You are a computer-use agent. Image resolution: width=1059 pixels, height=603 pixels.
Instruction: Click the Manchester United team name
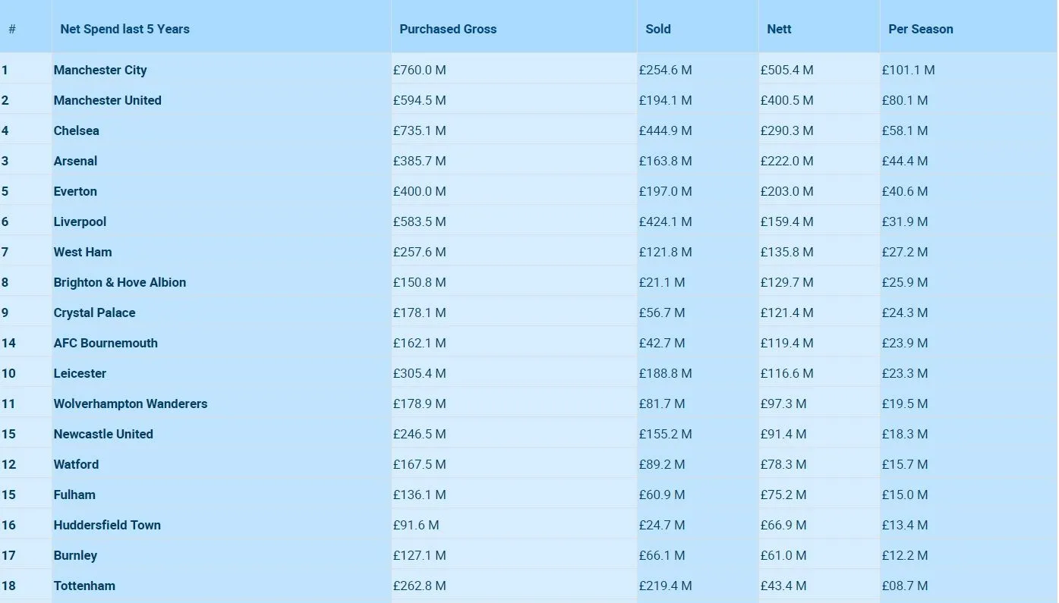pyautogui.click(x=108, y=101)
